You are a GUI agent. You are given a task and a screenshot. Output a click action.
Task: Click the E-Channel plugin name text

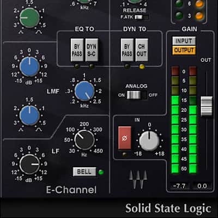(71, 190)
